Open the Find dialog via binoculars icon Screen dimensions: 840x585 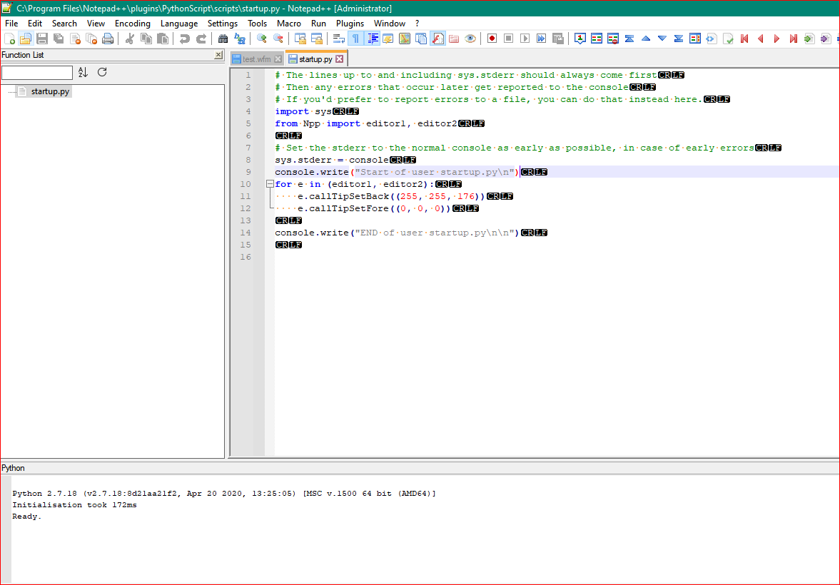[x=223, y=38]
